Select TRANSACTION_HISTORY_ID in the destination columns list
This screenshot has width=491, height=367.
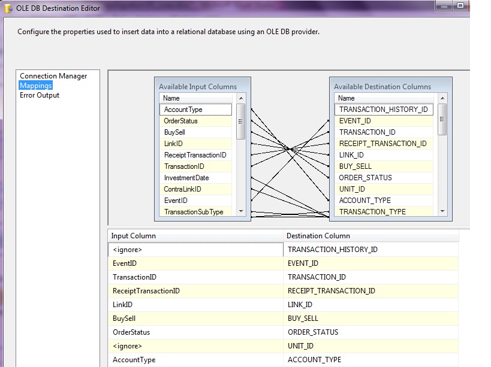point(383,110)
